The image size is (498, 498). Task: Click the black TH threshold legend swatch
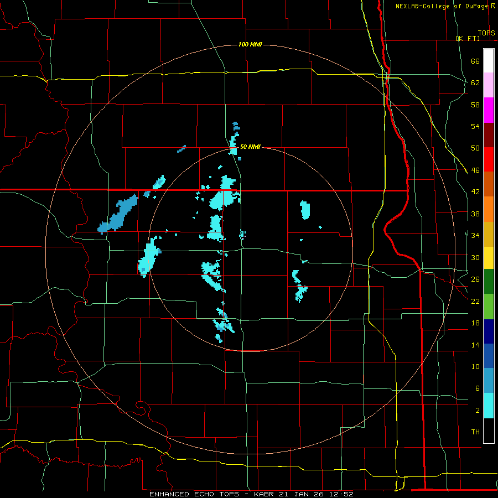489,430
